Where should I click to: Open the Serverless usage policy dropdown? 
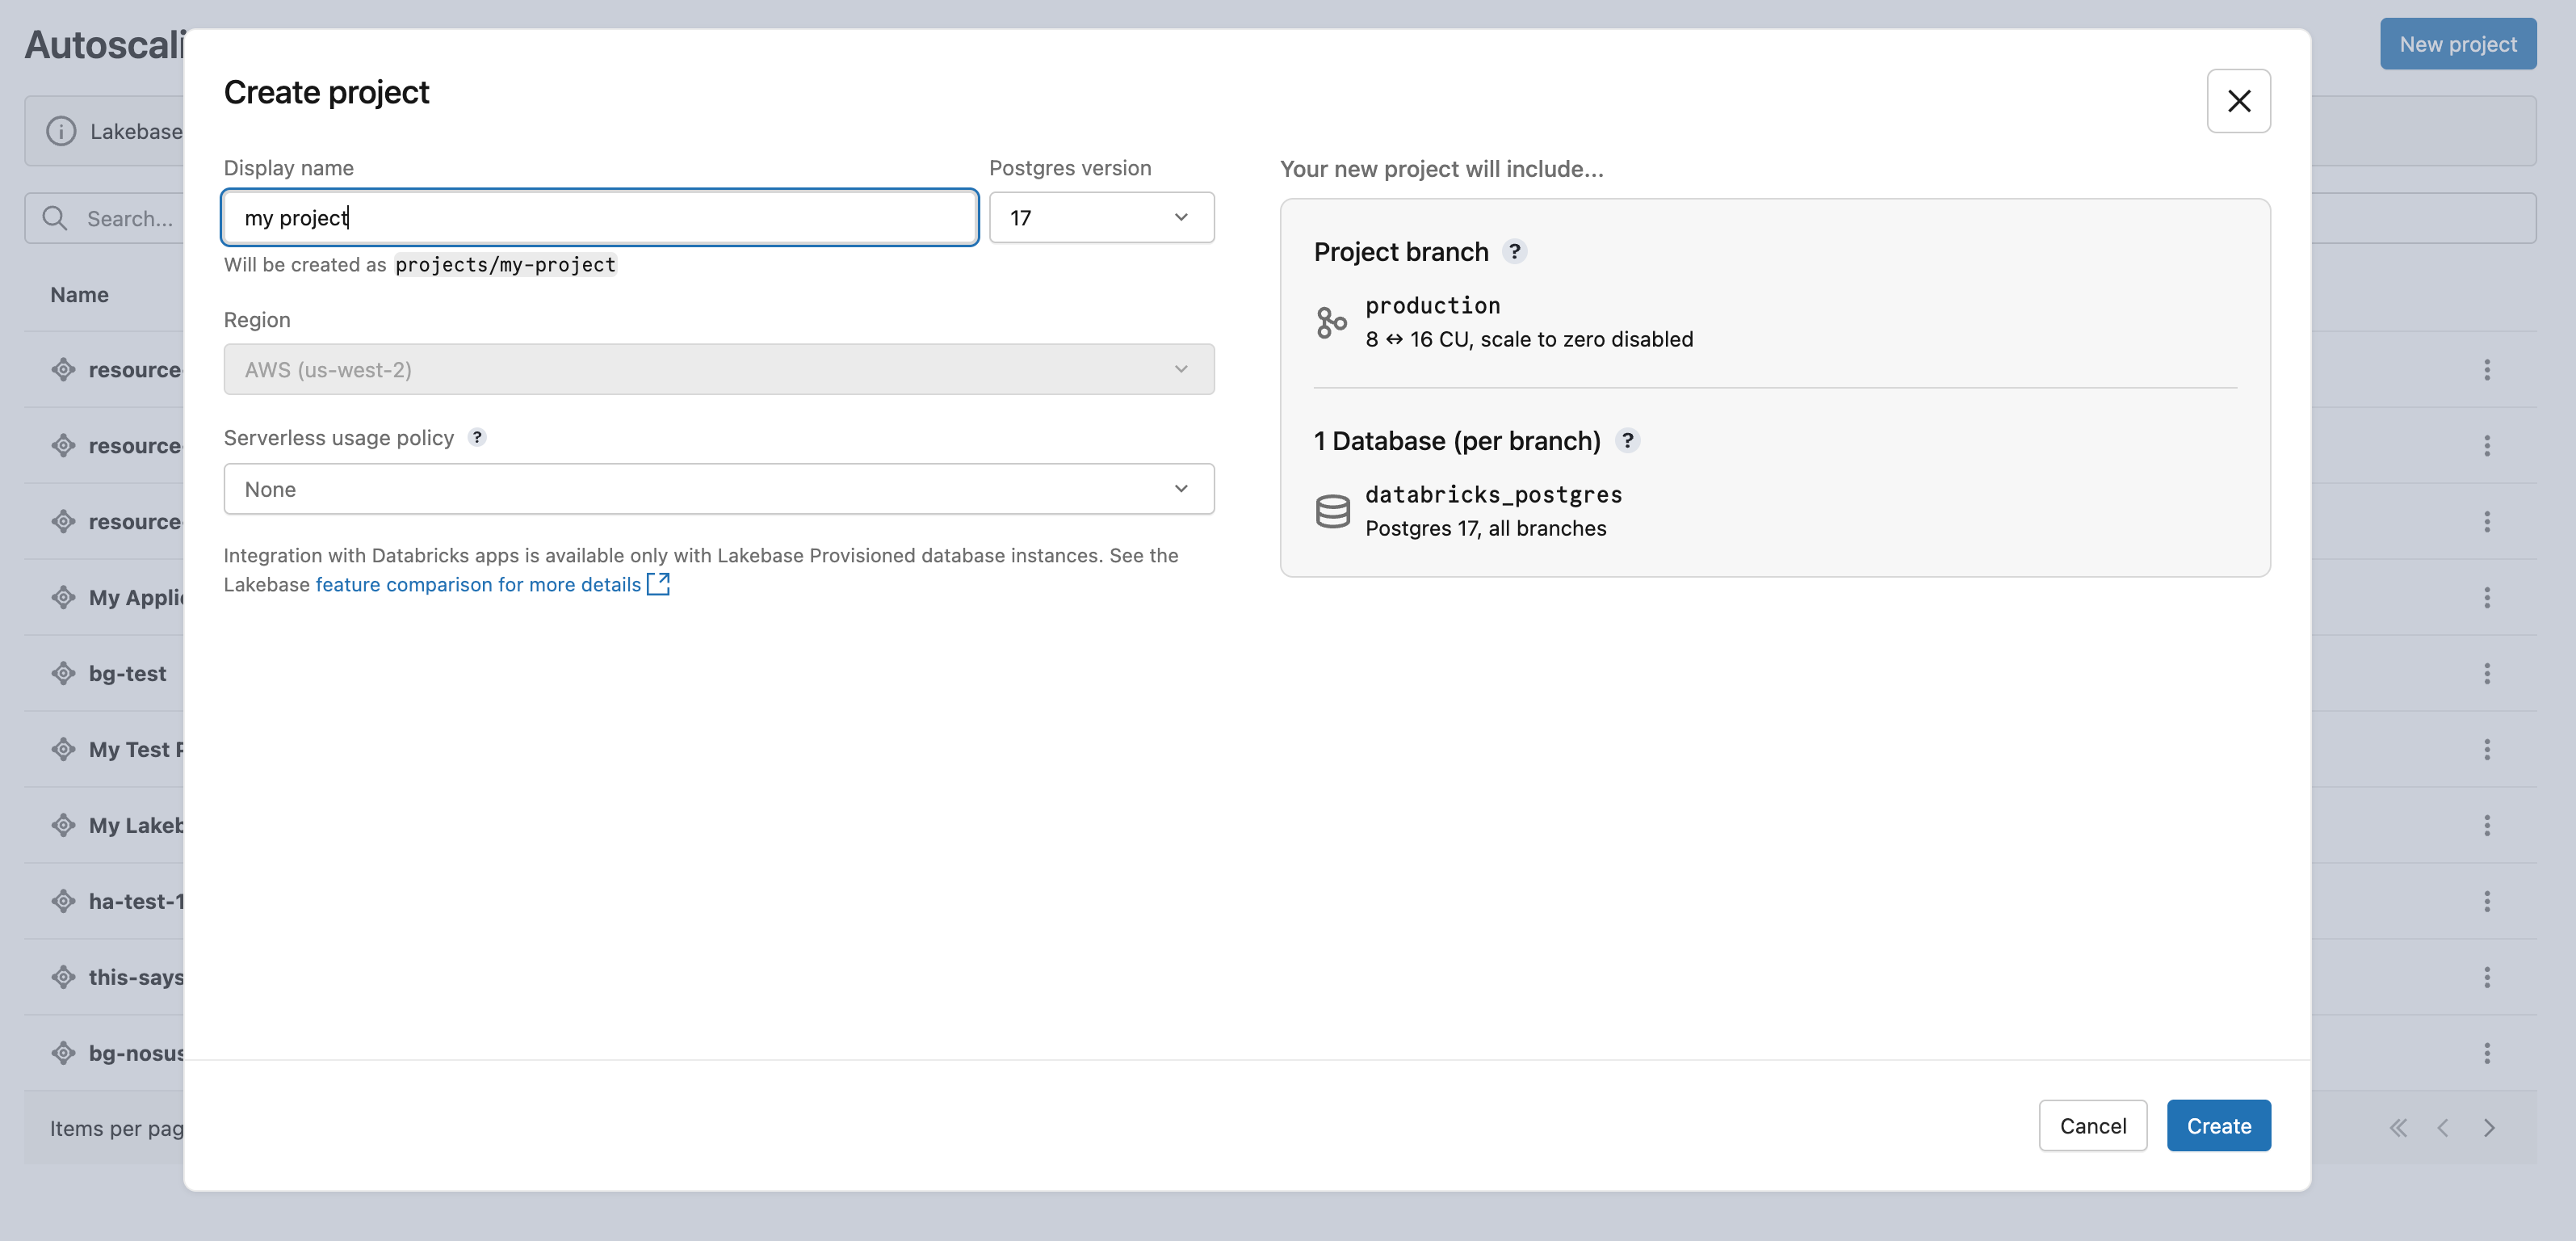(718, 488)
